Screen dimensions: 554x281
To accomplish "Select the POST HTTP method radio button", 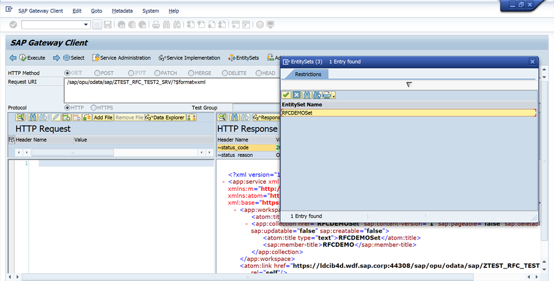I will tap(97, 73).
